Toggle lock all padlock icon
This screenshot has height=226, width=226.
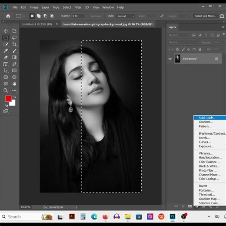200,49
